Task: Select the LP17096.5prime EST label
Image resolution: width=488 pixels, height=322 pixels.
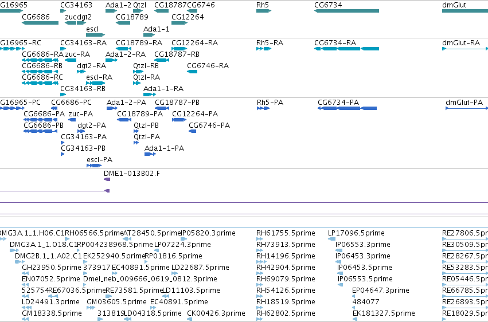Action: [356, 233]
